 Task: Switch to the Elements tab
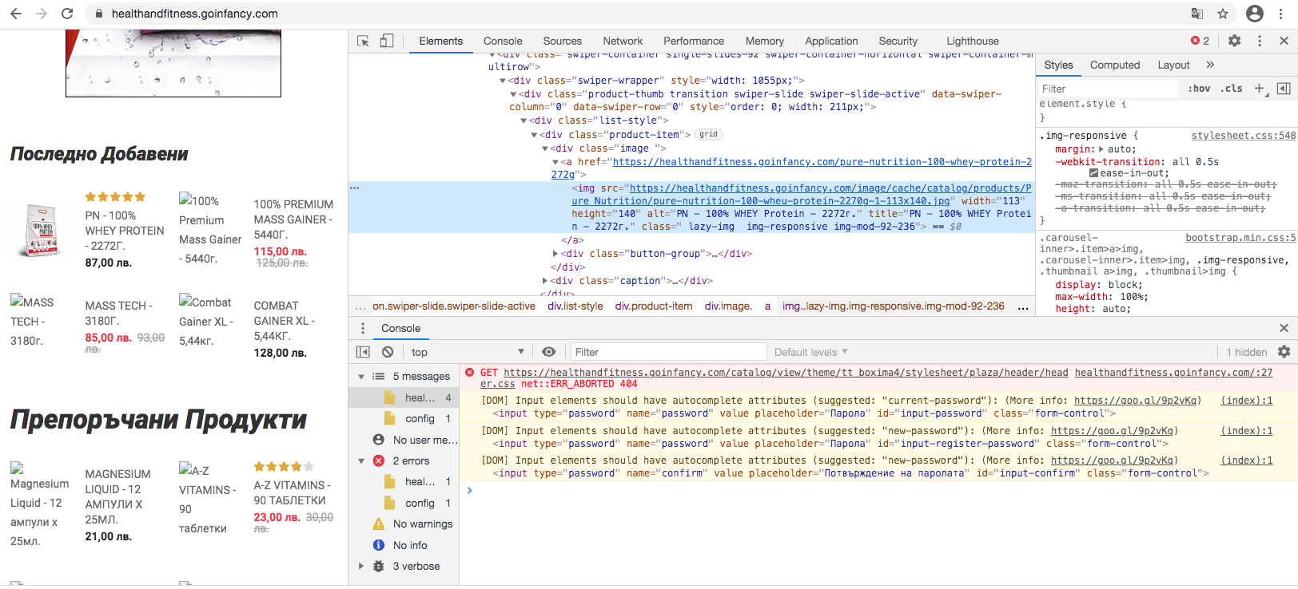[441, 41]
